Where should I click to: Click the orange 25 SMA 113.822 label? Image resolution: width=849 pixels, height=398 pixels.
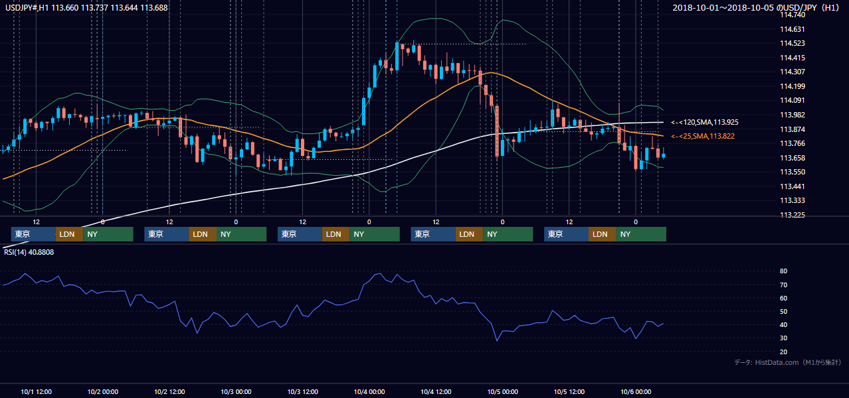click(x=704, y=136)
